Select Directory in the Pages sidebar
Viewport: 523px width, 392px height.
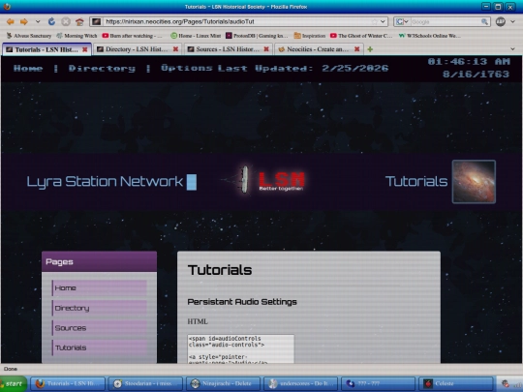tap(100, 308)
